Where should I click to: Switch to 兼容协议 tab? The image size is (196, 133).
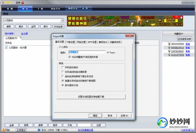point(103,42)
